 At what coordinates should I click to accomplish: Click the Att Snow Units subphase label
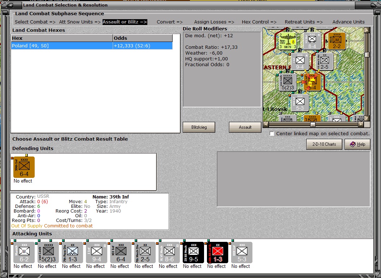[x=80, y=22]
